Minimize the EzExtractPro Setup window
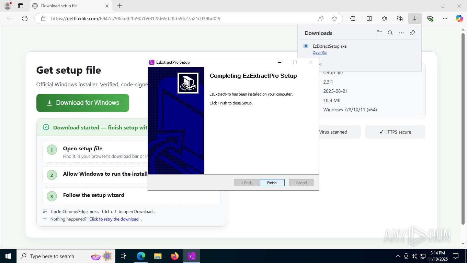The width and height of the screenshot is (467, 263). [280, 62]
